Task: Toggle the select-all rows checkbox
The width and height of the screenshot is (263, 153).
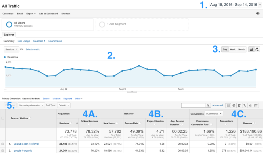Action: coord(3,118)
